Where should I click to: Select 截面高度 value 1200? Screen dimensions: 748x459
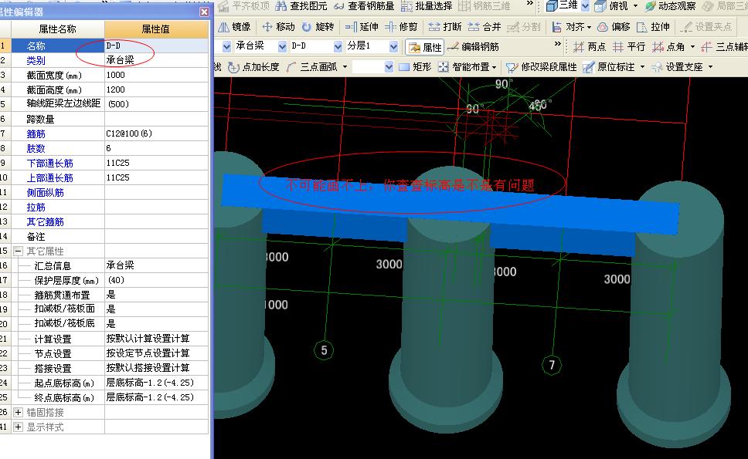156,89
